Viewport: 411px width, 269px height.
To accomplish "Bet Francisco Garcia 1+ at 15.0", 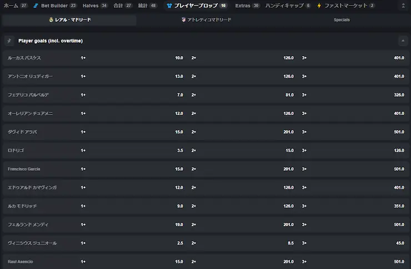I will pyautogui.click(x=132, y=169).
